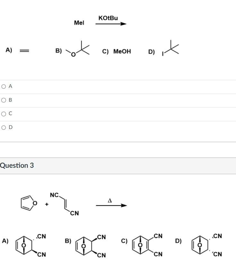Click the MeI reagent label
236x273 pixels.
(78, 22)
